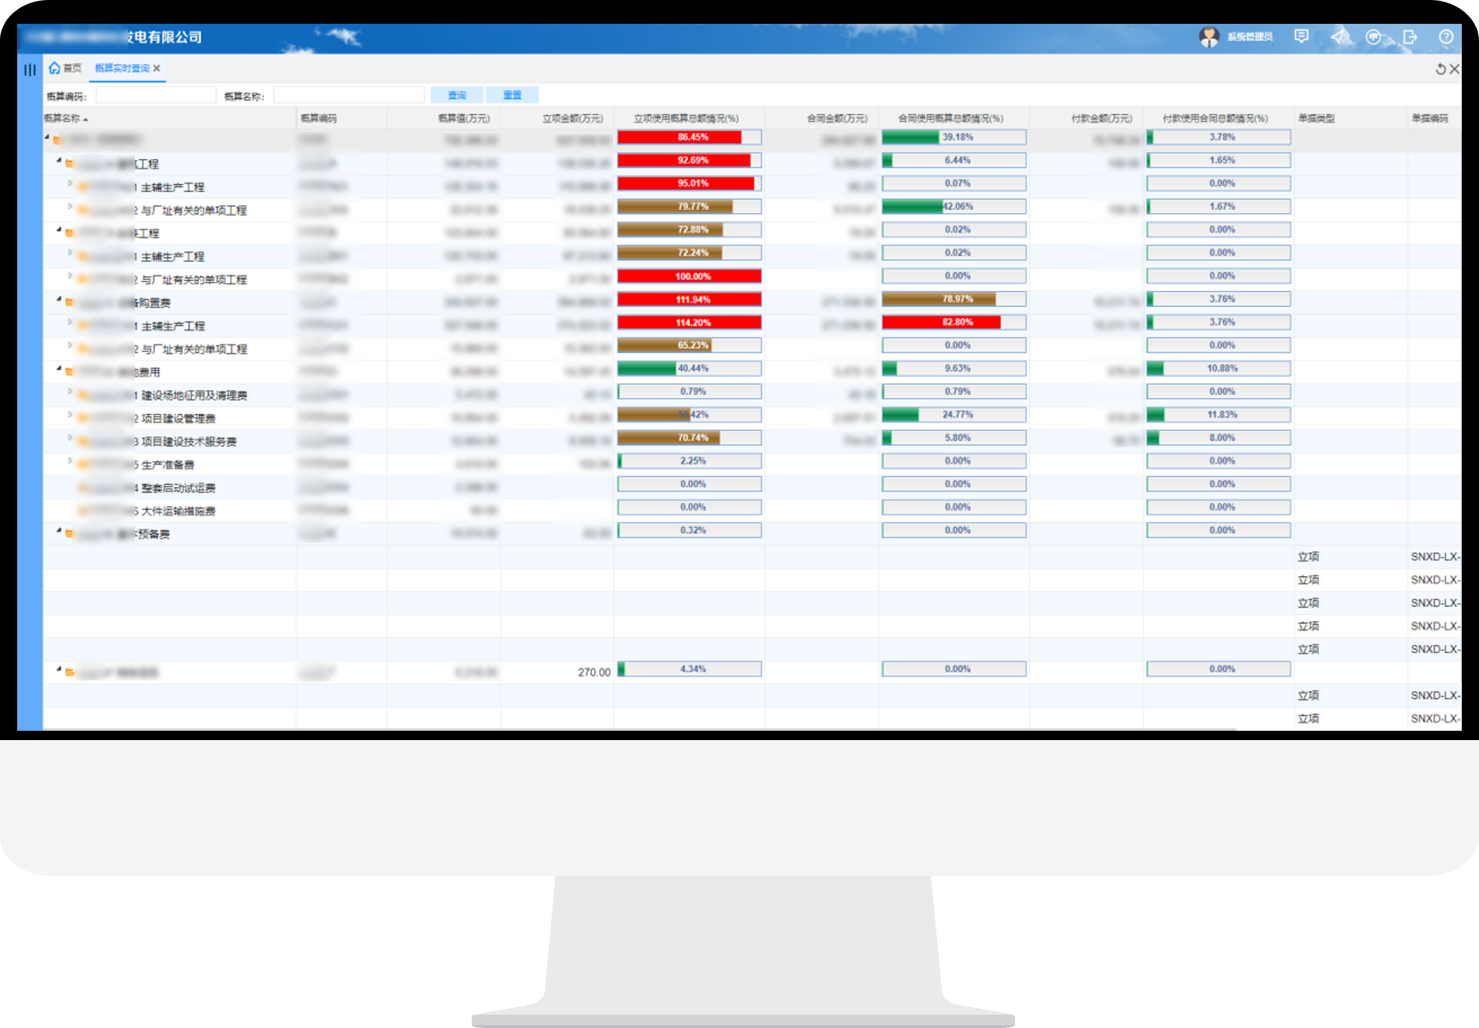Close the 概算实时查询 tab

click(157, 68)
